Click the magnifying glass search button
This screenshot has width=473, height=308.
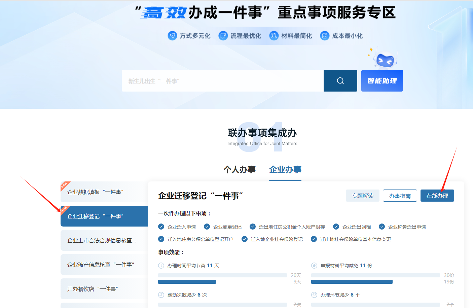pyautogui.click(x=340, y=81)
